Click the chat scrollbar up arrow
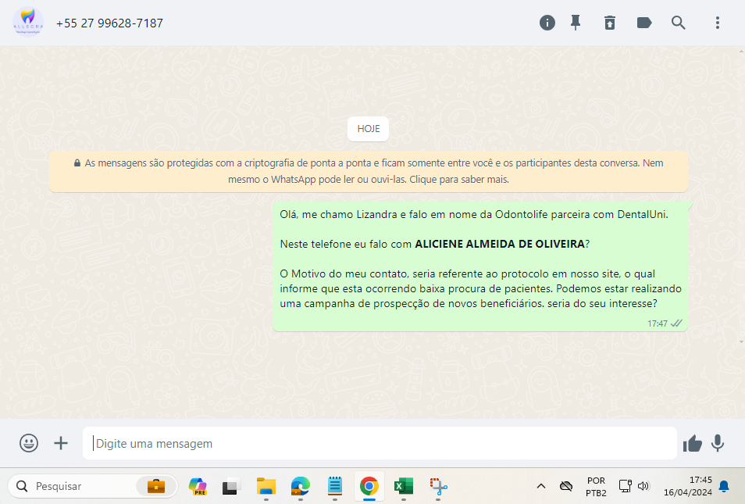This screenshot has height=504, width=745. (741, 50)
